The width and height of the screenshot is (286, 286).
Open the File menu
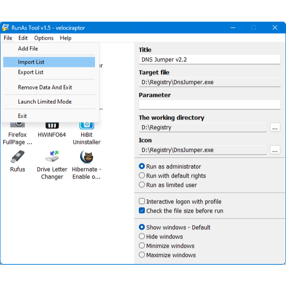[x=8, y=38]
